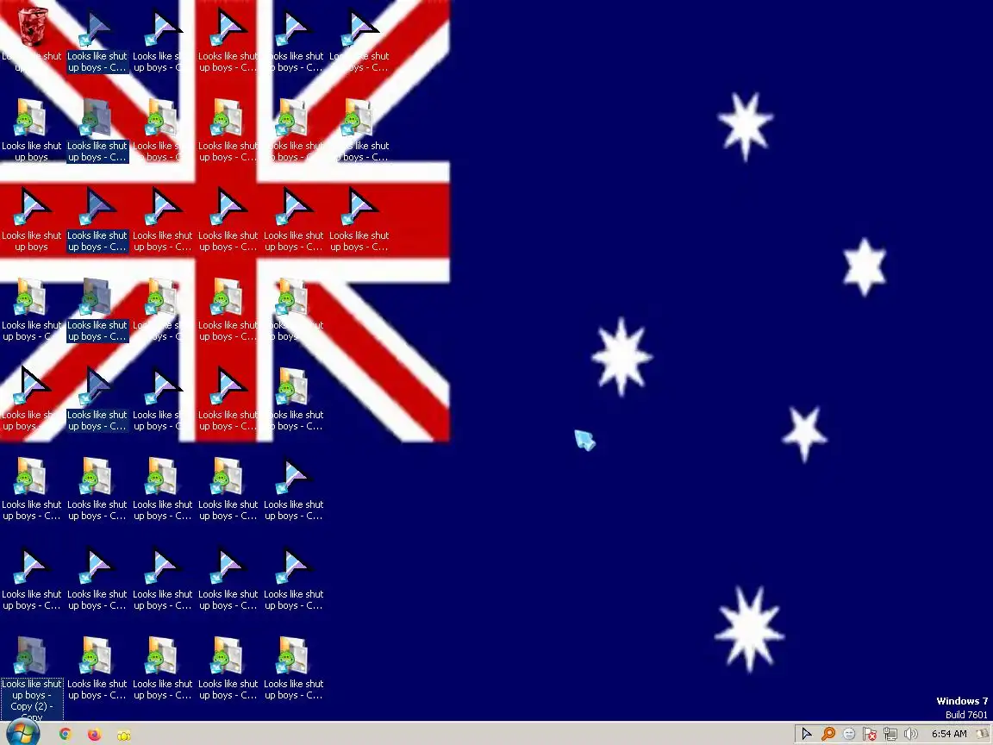Open the orange magnifier tray icon
The image size is (993, 745).
[x=827, y=735]
